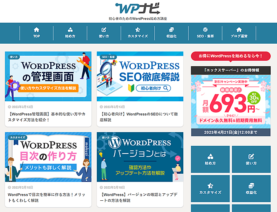Click the site tagline 初心者のためのWordPress始め方講座
277x212 pixels.
pos(138,19)
